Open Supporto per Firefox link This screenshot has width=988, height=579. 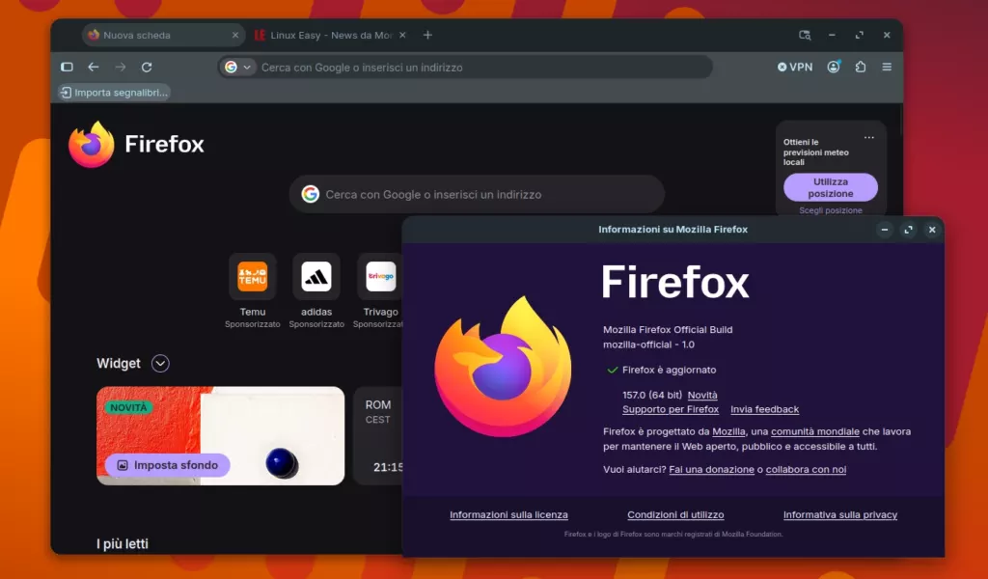(671, 409)
